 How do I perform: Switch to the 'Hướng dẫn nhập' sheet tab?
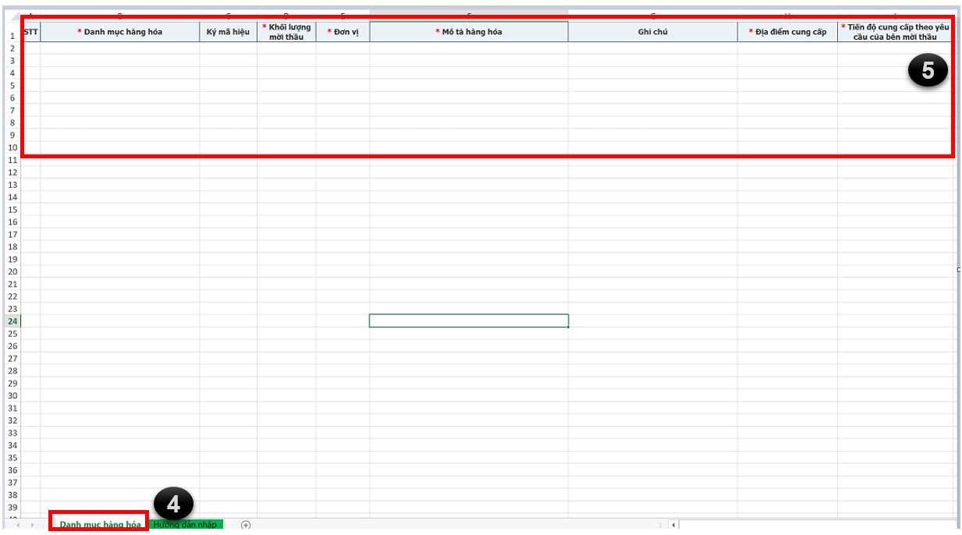point(186,525)
